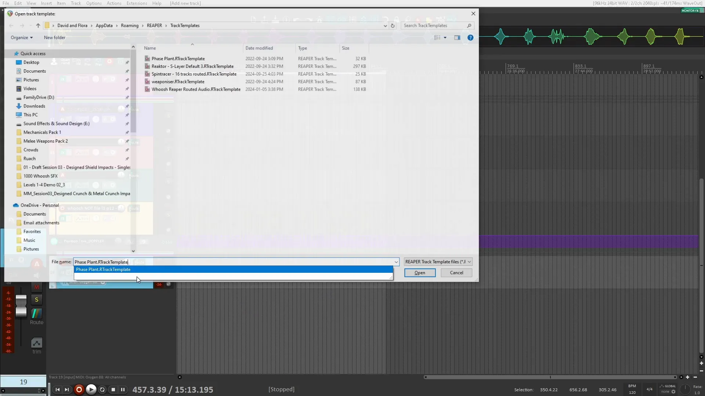Open Downloads in the navigation pane
The image size is (705, 396).
[34, 106]
